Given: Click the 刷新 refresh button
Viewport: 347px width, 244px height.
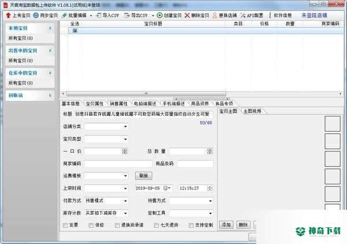Looking at the screenshot, I should coord(143,176).
